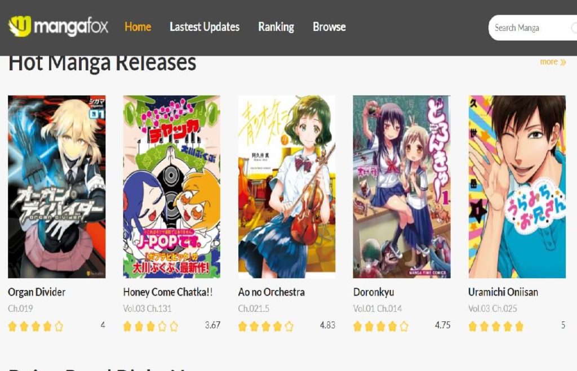Open the Ao no Orchestra cover thumbnail

point(287,187)
